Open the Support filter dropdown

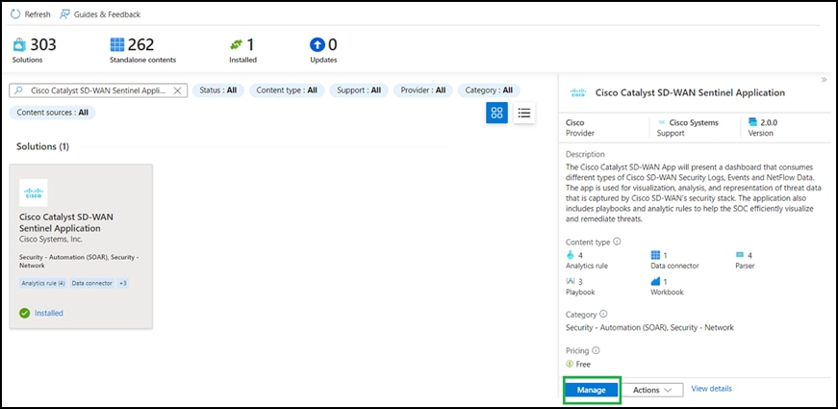359,90
